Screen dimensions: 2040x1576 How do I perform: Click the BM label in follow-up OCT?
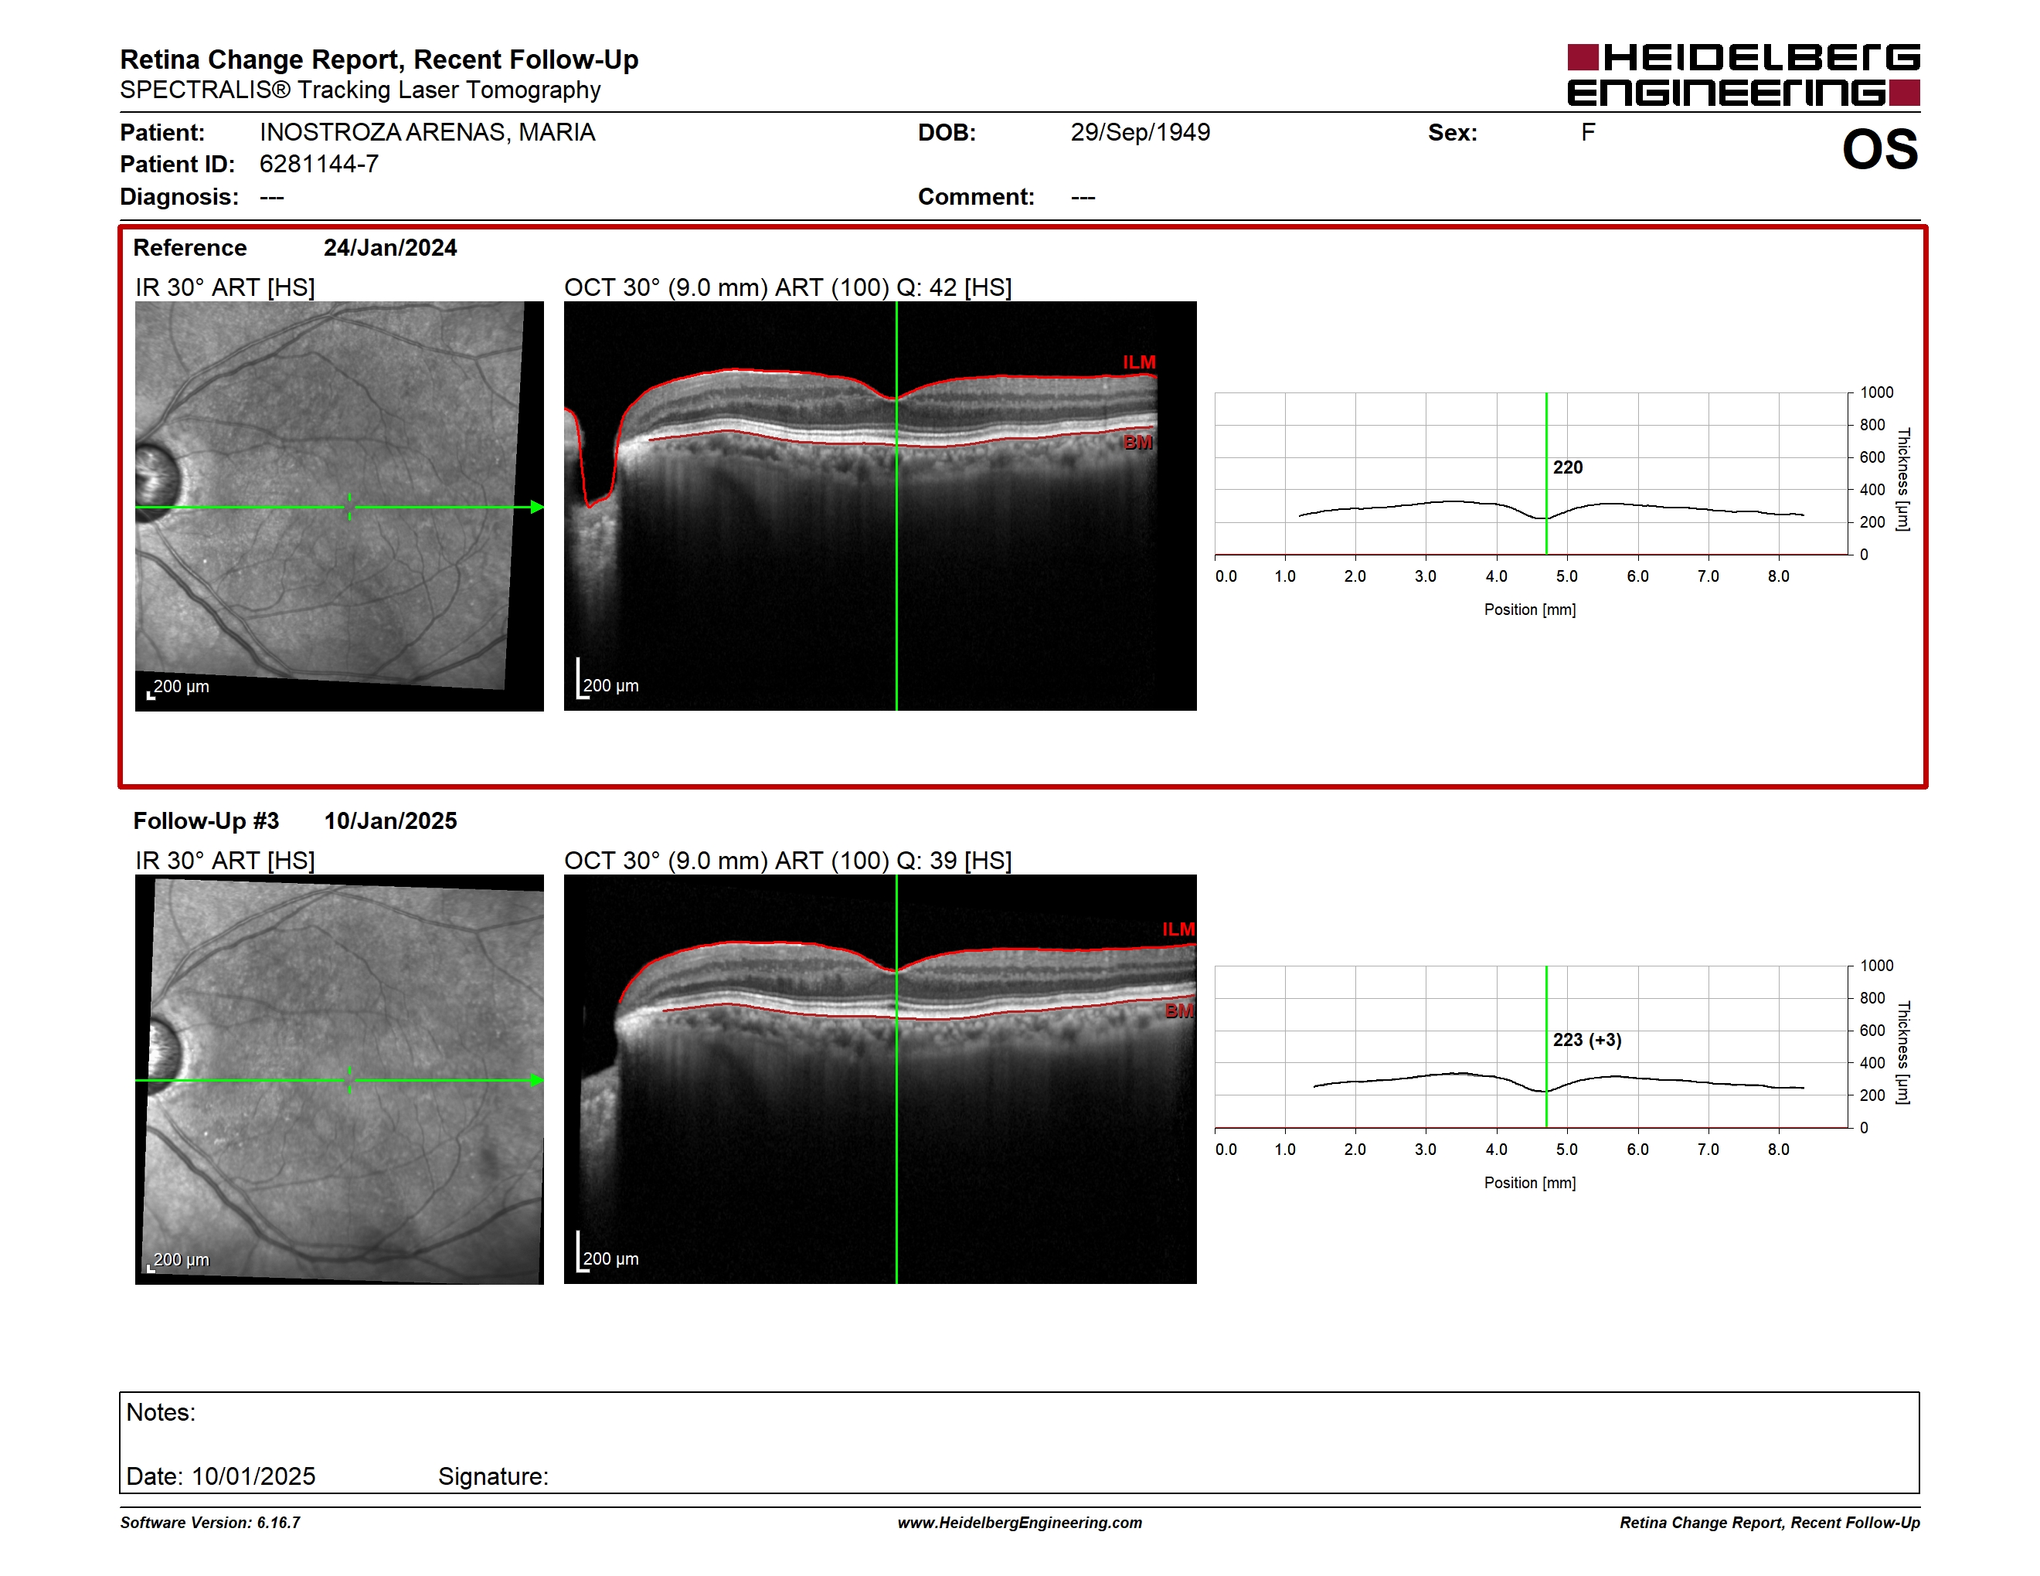click(x=1178, y=1011)
